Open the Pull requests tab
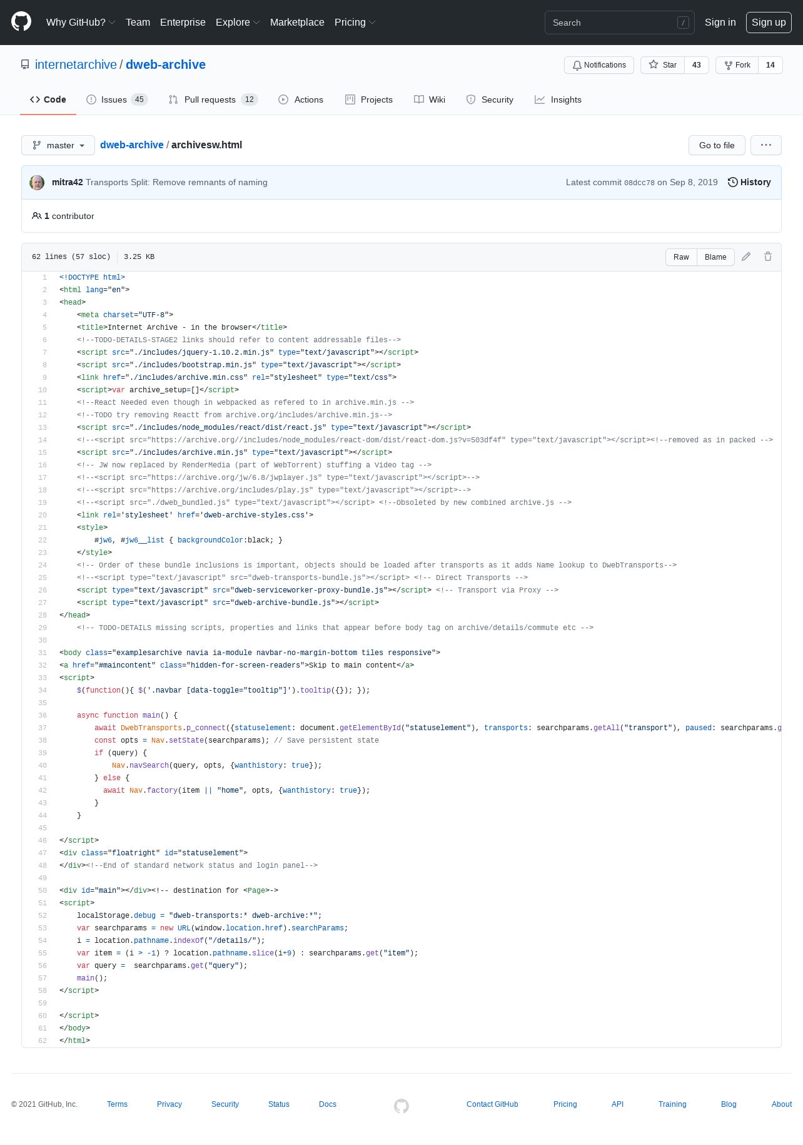The width and height of the screenshot is (803, 1145). coord(213,99)
